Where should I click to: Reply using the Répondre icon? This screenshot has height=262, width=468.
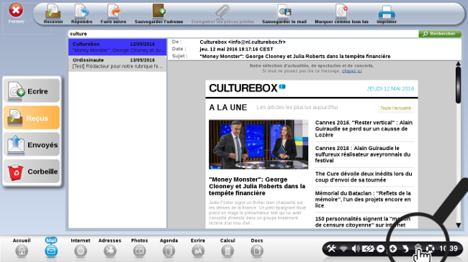tap(81, 14)
